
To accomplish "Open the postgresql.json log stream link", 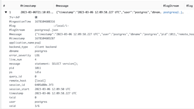I will (x=173, y=12).
